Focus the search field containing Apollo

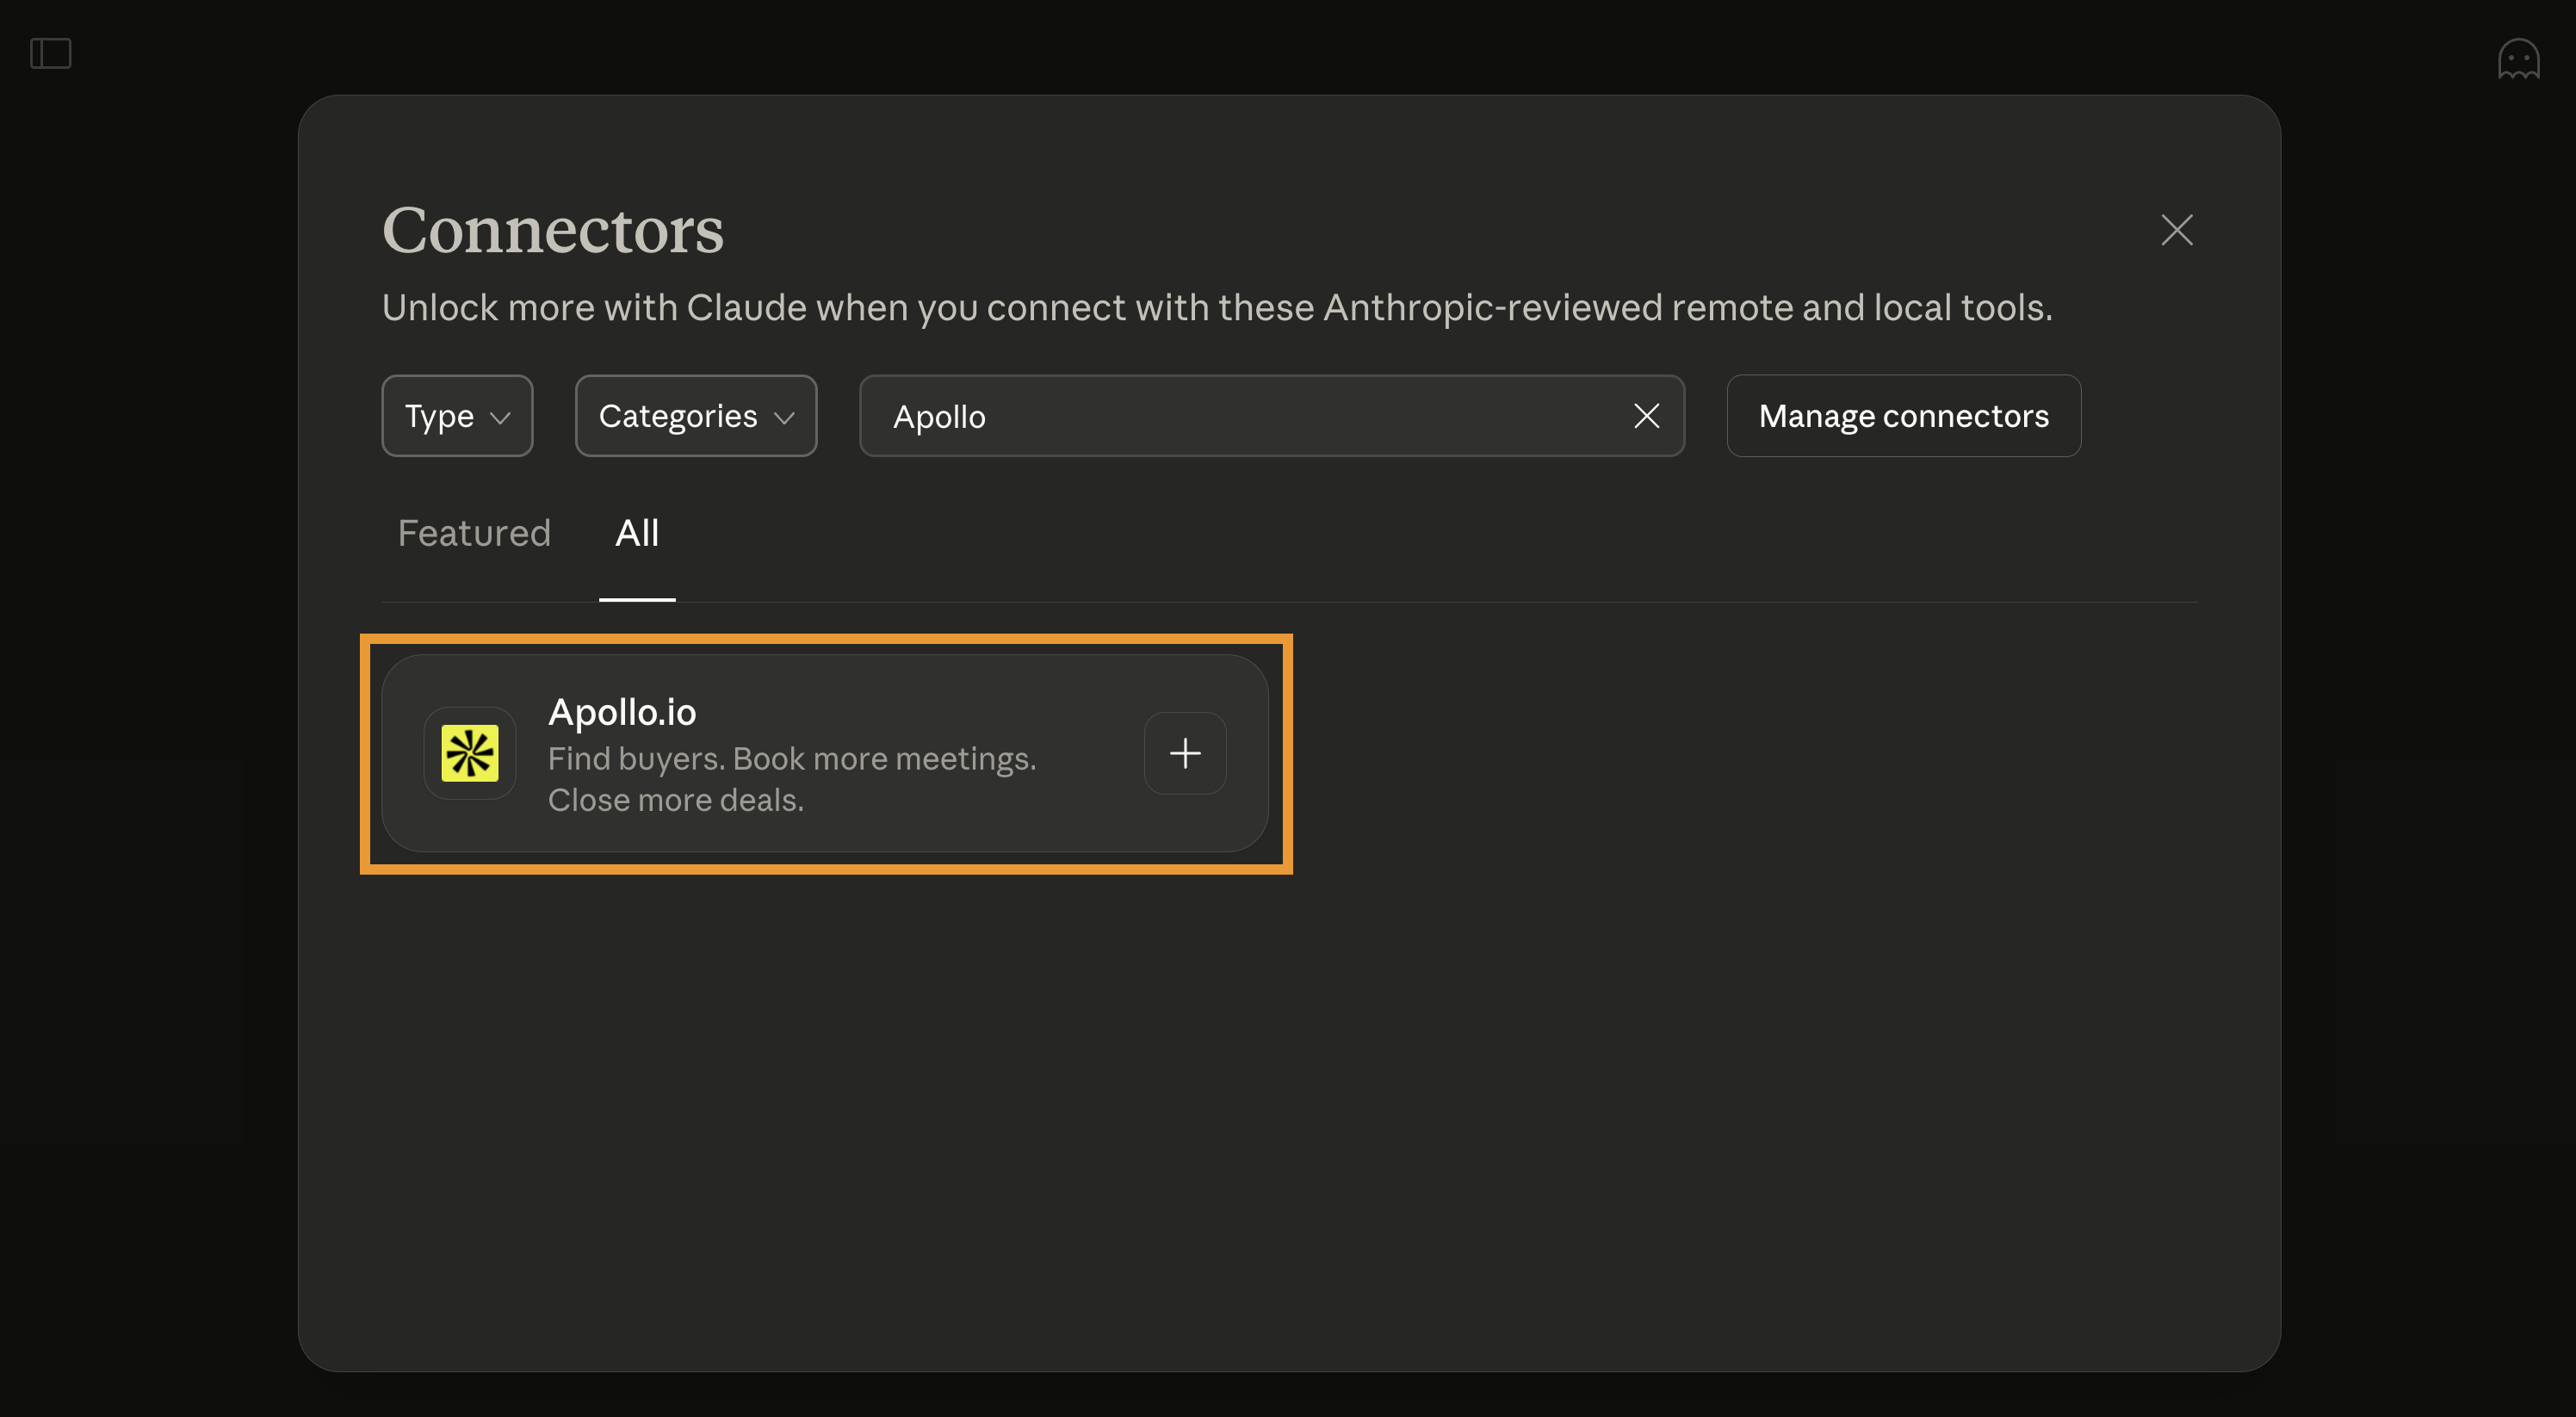(1240, 416)
